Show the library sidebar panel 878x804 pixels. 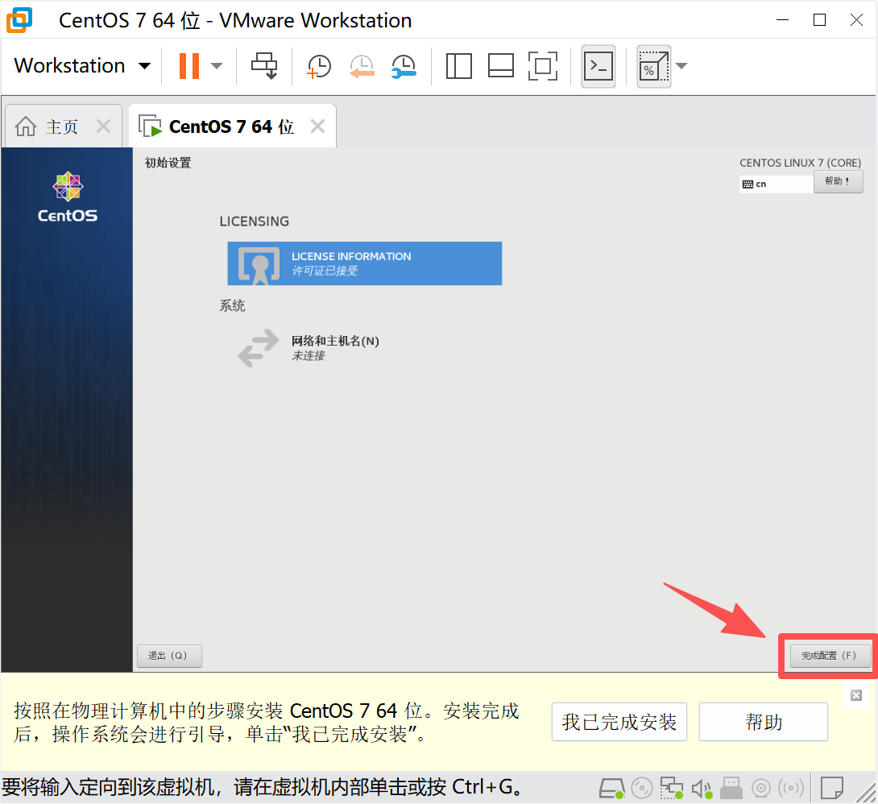[458, 66]
